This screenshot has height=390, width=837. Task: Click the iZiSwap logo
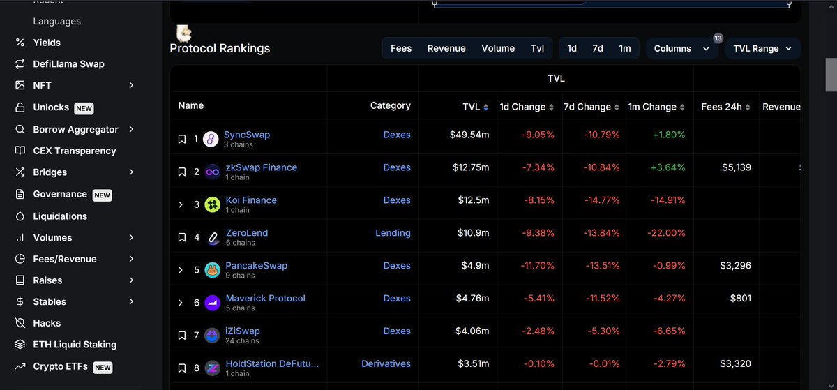pyautogui.click(x=213, y=336)
